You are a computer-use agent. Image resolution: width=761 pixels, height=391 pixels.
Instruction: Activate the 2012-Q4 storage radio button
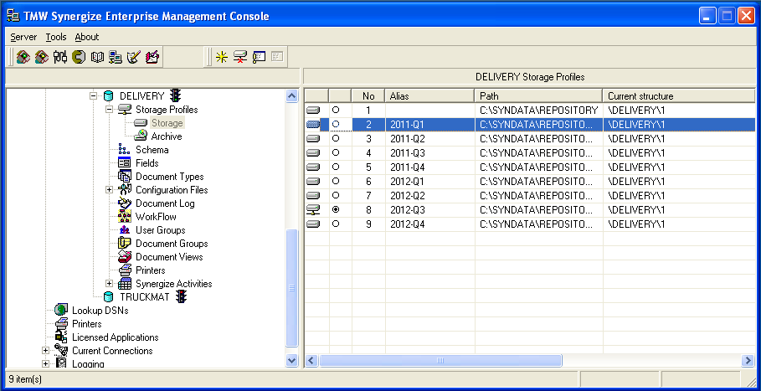point(336,224)
